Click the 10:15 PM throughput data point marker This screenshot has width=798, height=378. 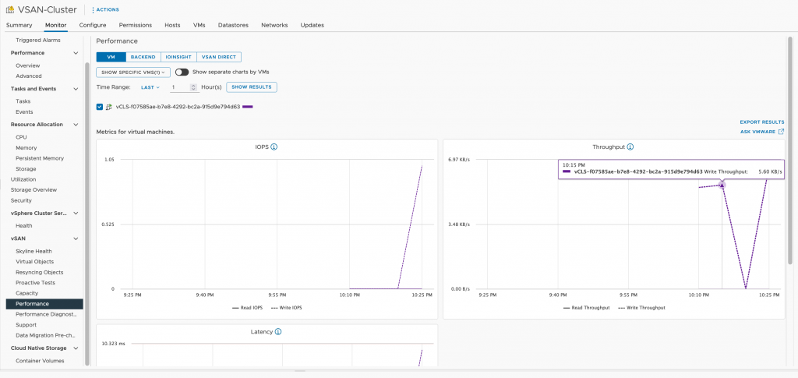[x=722, y=185]
